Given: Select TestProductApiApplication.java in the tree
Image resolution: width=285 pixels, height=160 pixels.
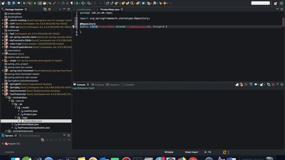Looking at the screenshot, I should (33, 128).
